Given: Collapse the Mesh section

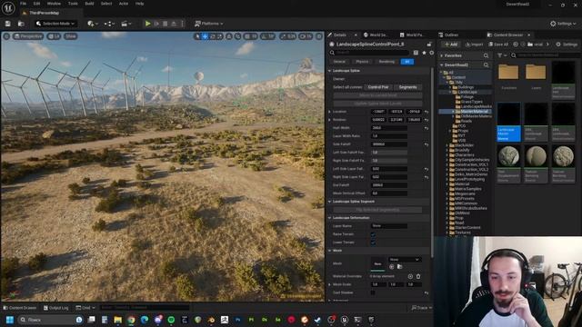Looking at the screenshot, I should tap(329, 251).
